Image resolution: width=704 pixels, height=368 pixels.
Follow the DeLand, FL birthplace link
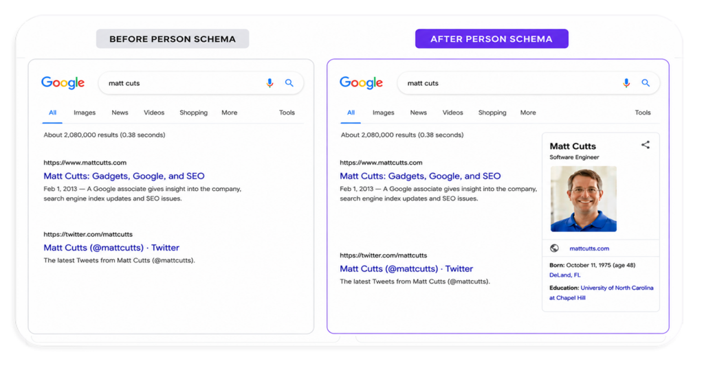pos(565,275)
